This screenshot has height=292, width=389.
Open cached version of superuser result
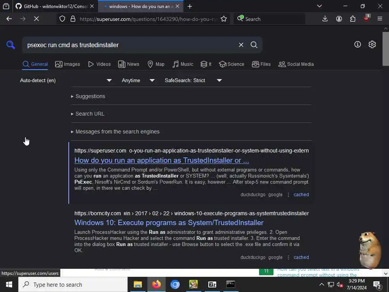301,195
